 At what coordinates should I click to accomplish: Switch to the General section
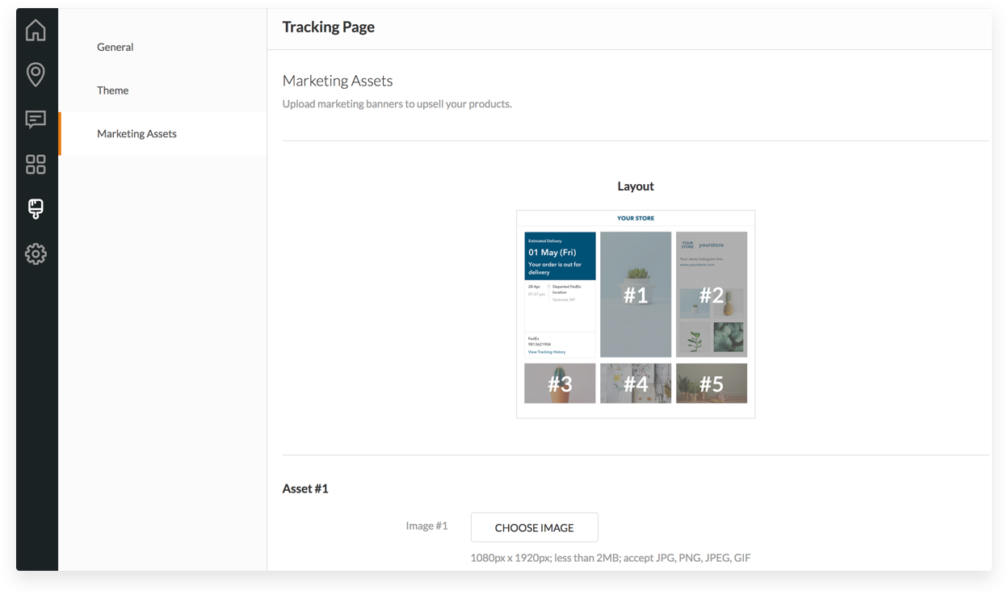115,47
